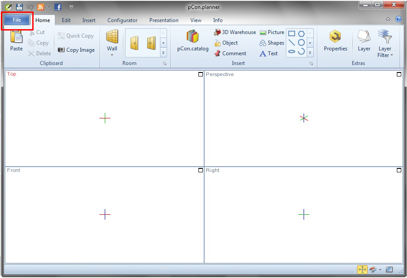The height and width of the screenshot is (278, 407).
Task: Switch to the Edit ribbon tab
Action: pyautogui.click(x=66, y=20)
